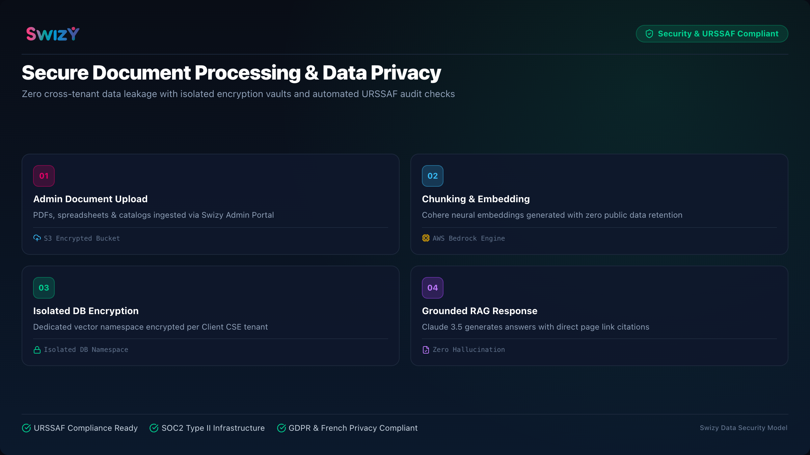Click the shield icon in compliance badge

pyautogui.click(x=649, y=34)
